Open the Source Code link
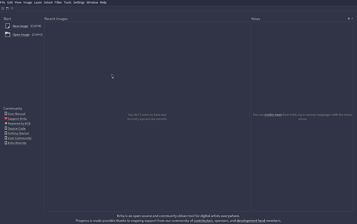The image size is (357, 224). [17, 129]
